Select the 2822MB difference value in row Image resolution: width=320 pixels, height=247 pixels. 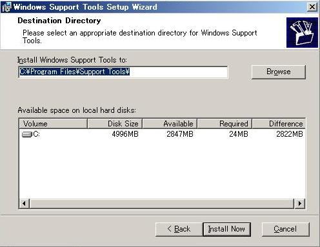290,134
